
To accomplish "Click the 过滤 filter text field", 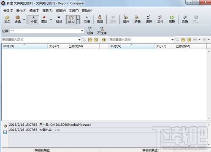I will coord(45,31).
